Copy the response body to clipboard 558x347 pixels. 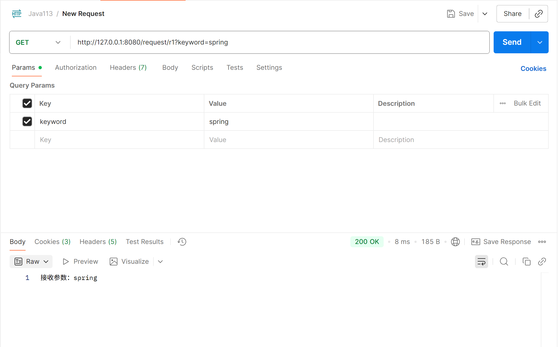coord(526,262)
